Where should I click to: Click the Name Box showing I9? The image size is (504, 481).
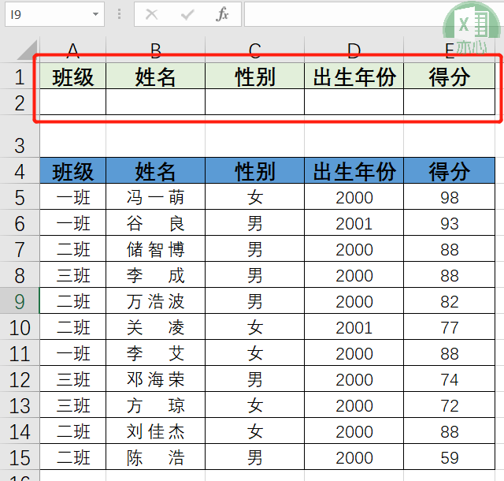[x=54, y=14]
